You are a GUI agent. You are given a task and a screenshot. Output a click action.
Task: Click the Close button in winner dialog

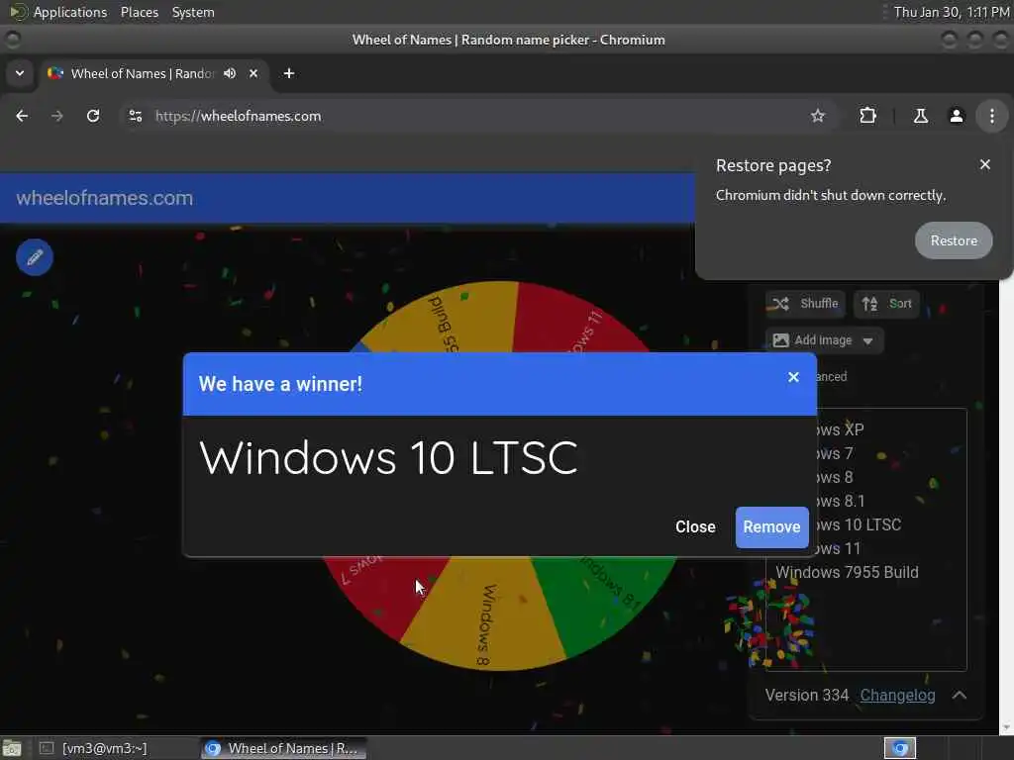tap(695, 526)
